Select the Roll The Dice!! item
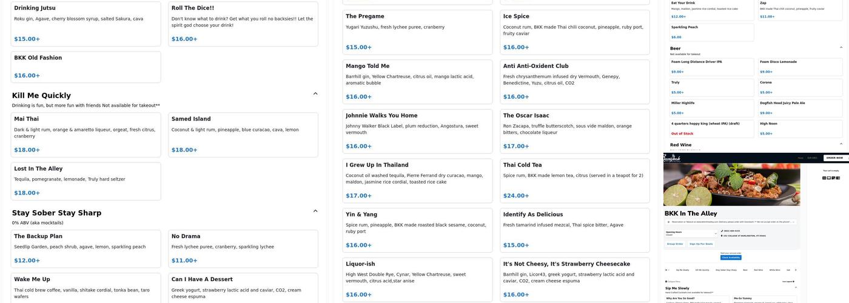 coord(243,24)
